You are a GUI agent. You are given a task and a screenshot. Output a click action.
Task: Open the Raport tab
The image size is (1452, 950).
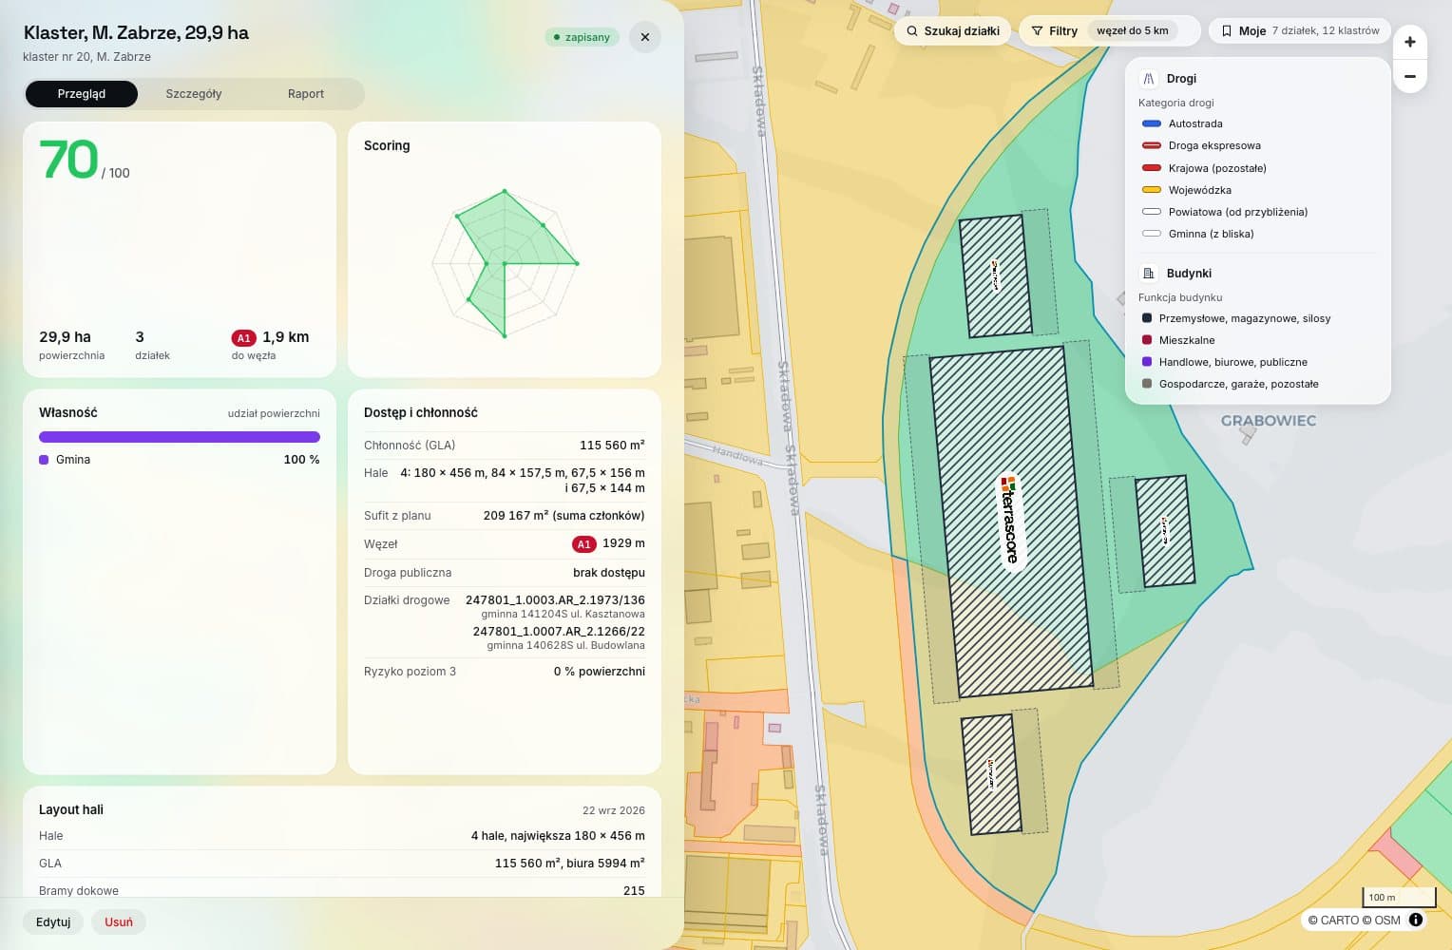[x=306, y=94]
